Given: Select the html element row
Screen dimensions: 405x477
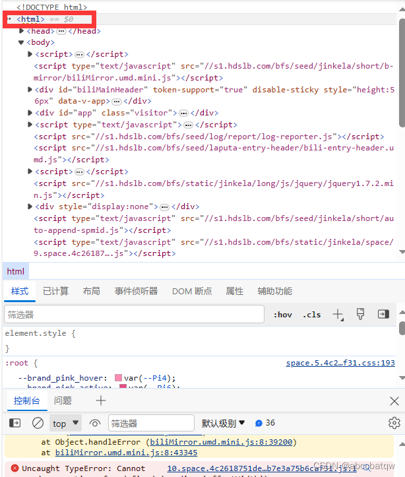Looking at the screenshot, I should click(x=199, y=19).
